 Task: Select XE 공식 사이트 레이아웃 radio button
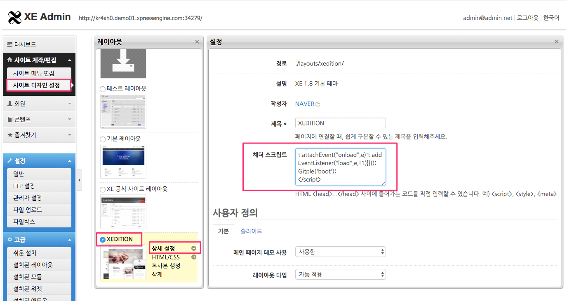click(x=103, y=190)
